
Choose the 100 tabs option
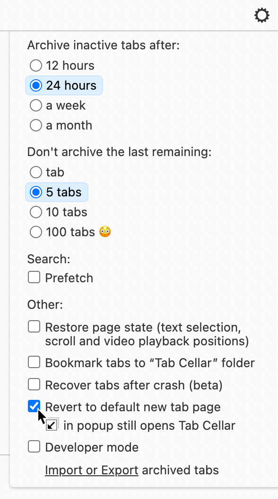[36, 232]
